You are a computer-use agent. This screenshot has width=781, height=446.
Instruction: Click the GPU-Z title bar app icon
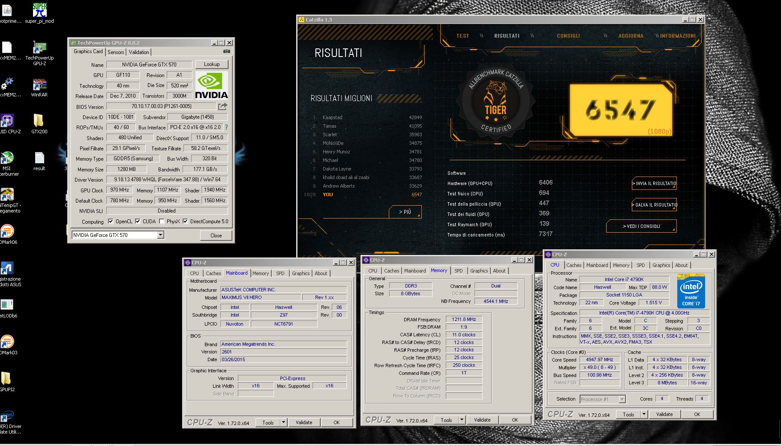pyautogui.click(x=73, y=43)
